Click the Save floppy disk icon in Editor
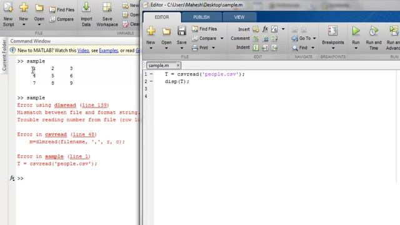400x225 pixels. [182, 31]
